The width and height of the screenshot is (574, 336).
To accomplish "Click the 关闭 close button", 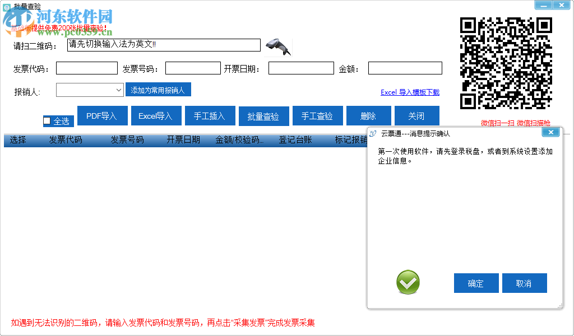I will 416,115.
